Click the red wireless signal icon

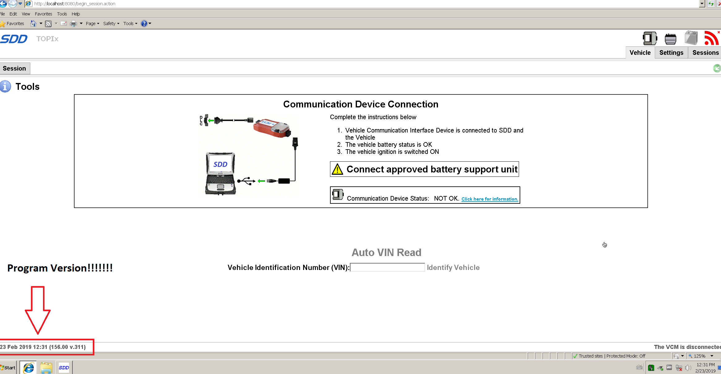(711, 38)
